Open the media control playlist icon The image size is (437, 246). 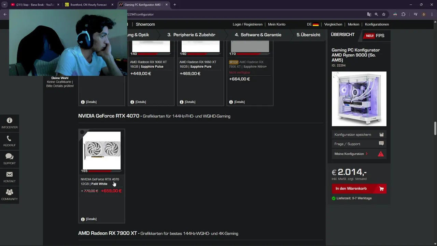pyautogui.click(x=415, y=14)
